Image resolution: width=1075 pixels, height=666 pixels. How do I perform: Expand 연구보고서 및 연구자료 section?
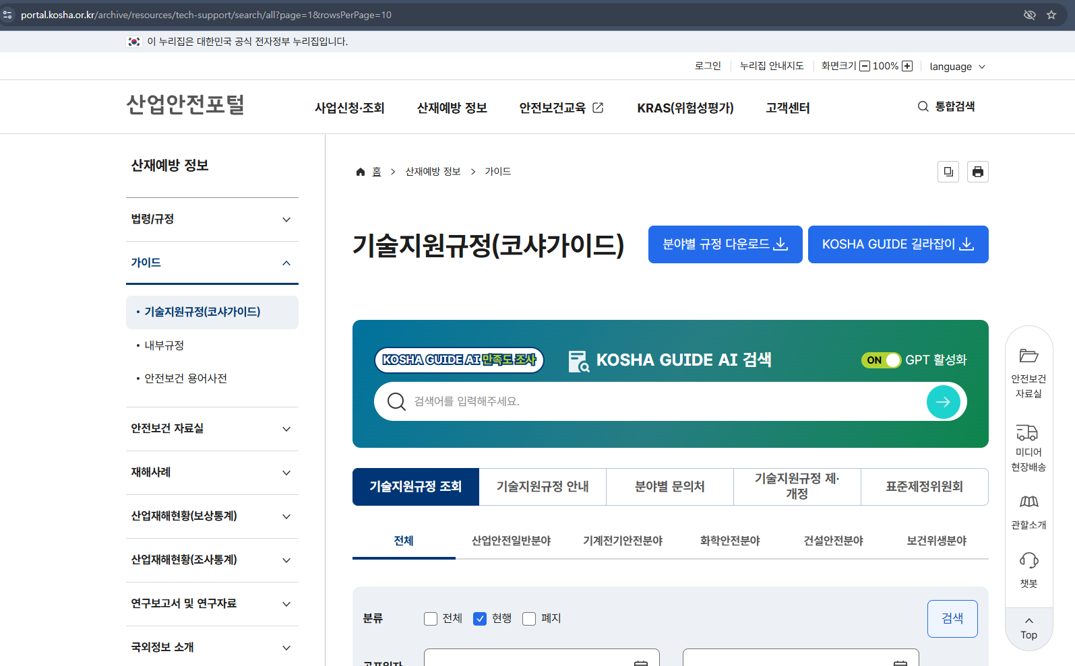[212, 604]
